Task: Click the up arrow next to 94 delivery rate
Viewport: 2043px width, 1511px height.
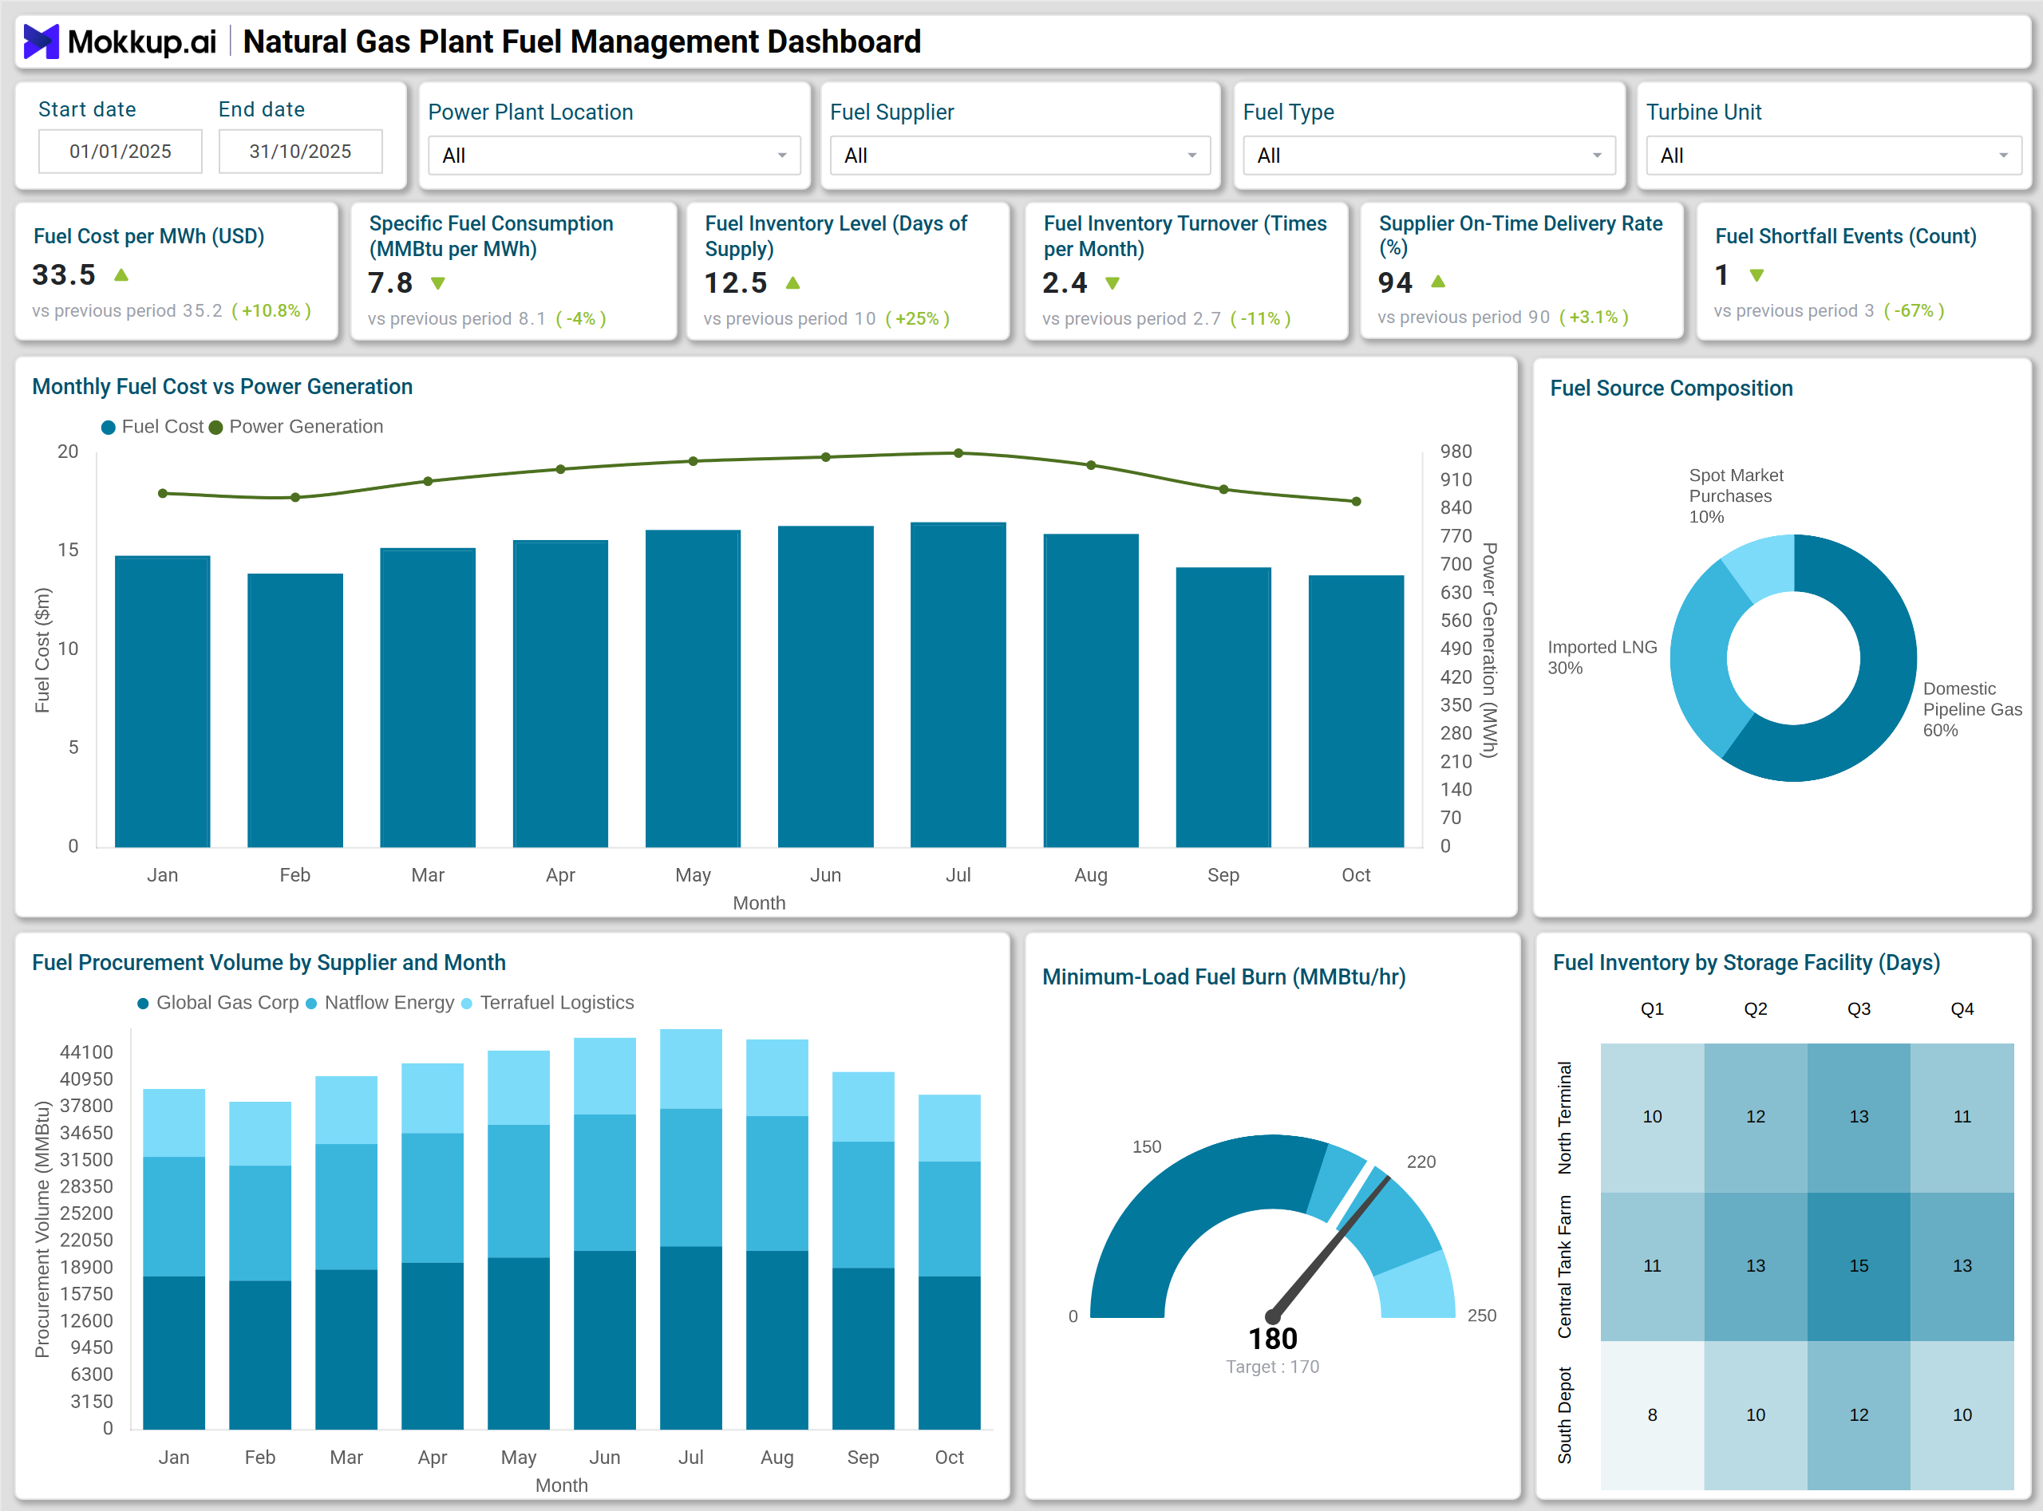Action: (1438, 281)
